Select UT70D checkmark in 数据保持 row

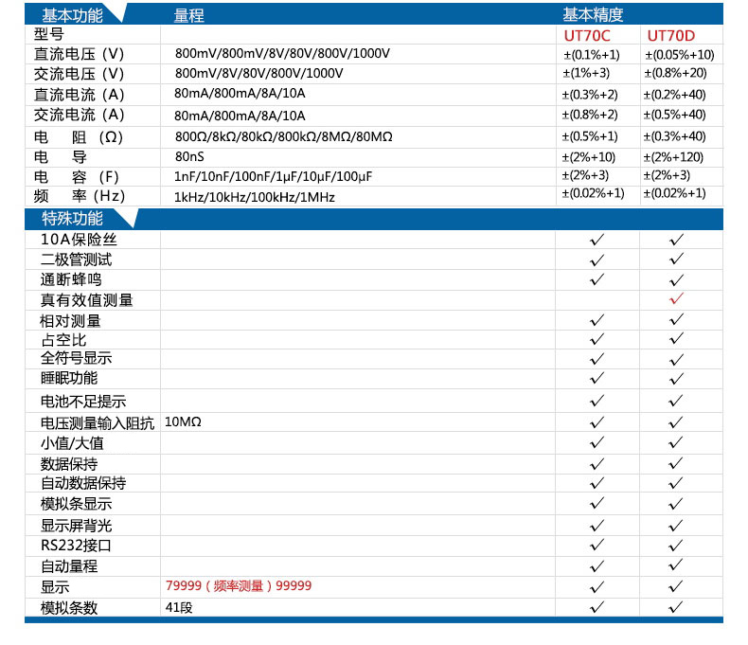pos(676,463)
